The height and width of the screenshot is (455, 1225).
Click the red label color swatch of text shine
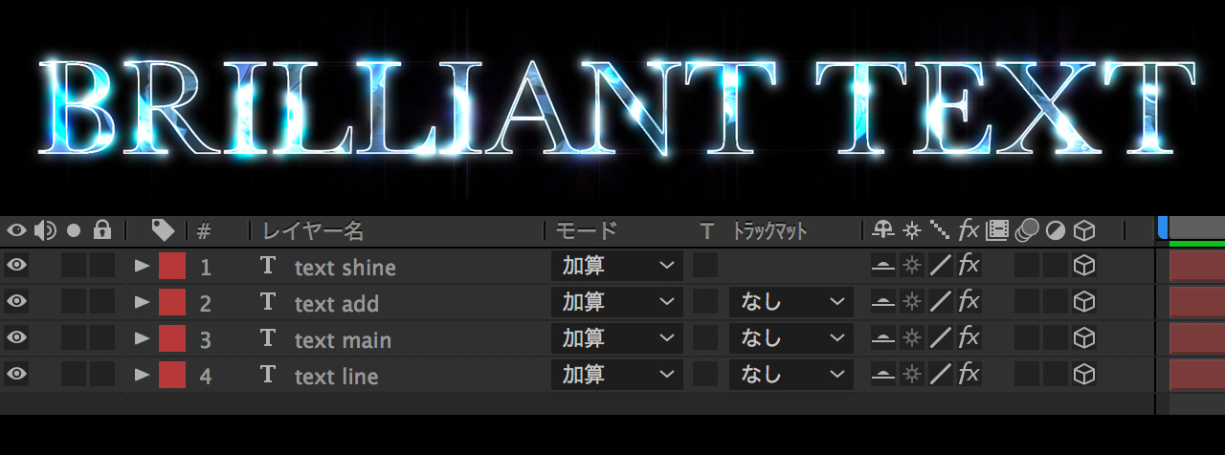pyautogui.click(x=171, y=267)
